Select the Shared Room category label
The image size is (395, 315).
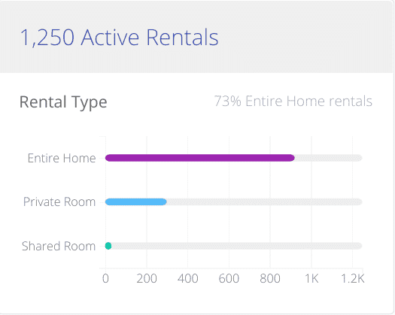pos(59,246)
